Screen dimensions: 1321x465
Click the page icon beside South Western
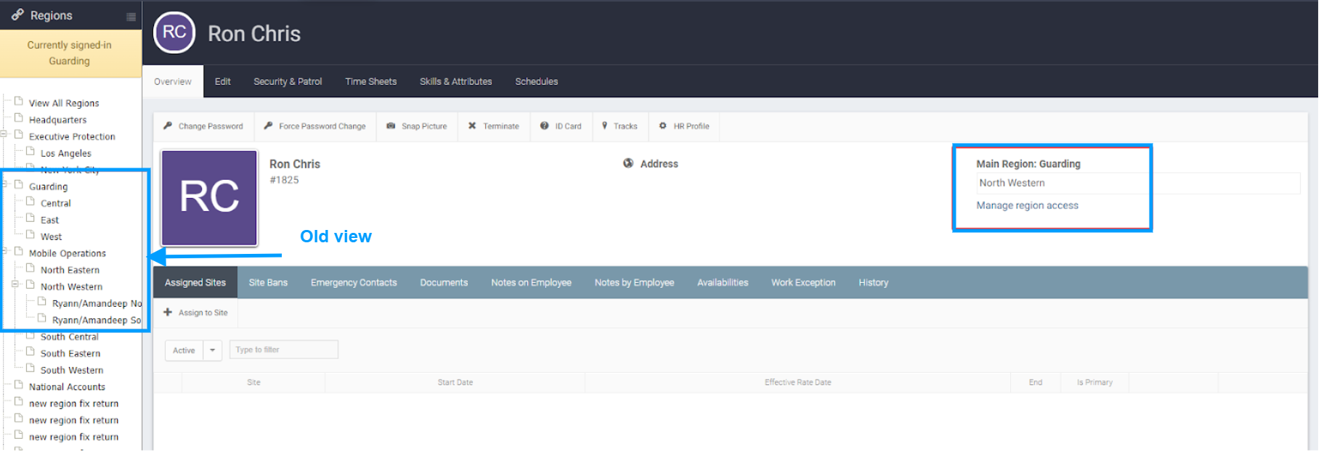tap(31, 369)
